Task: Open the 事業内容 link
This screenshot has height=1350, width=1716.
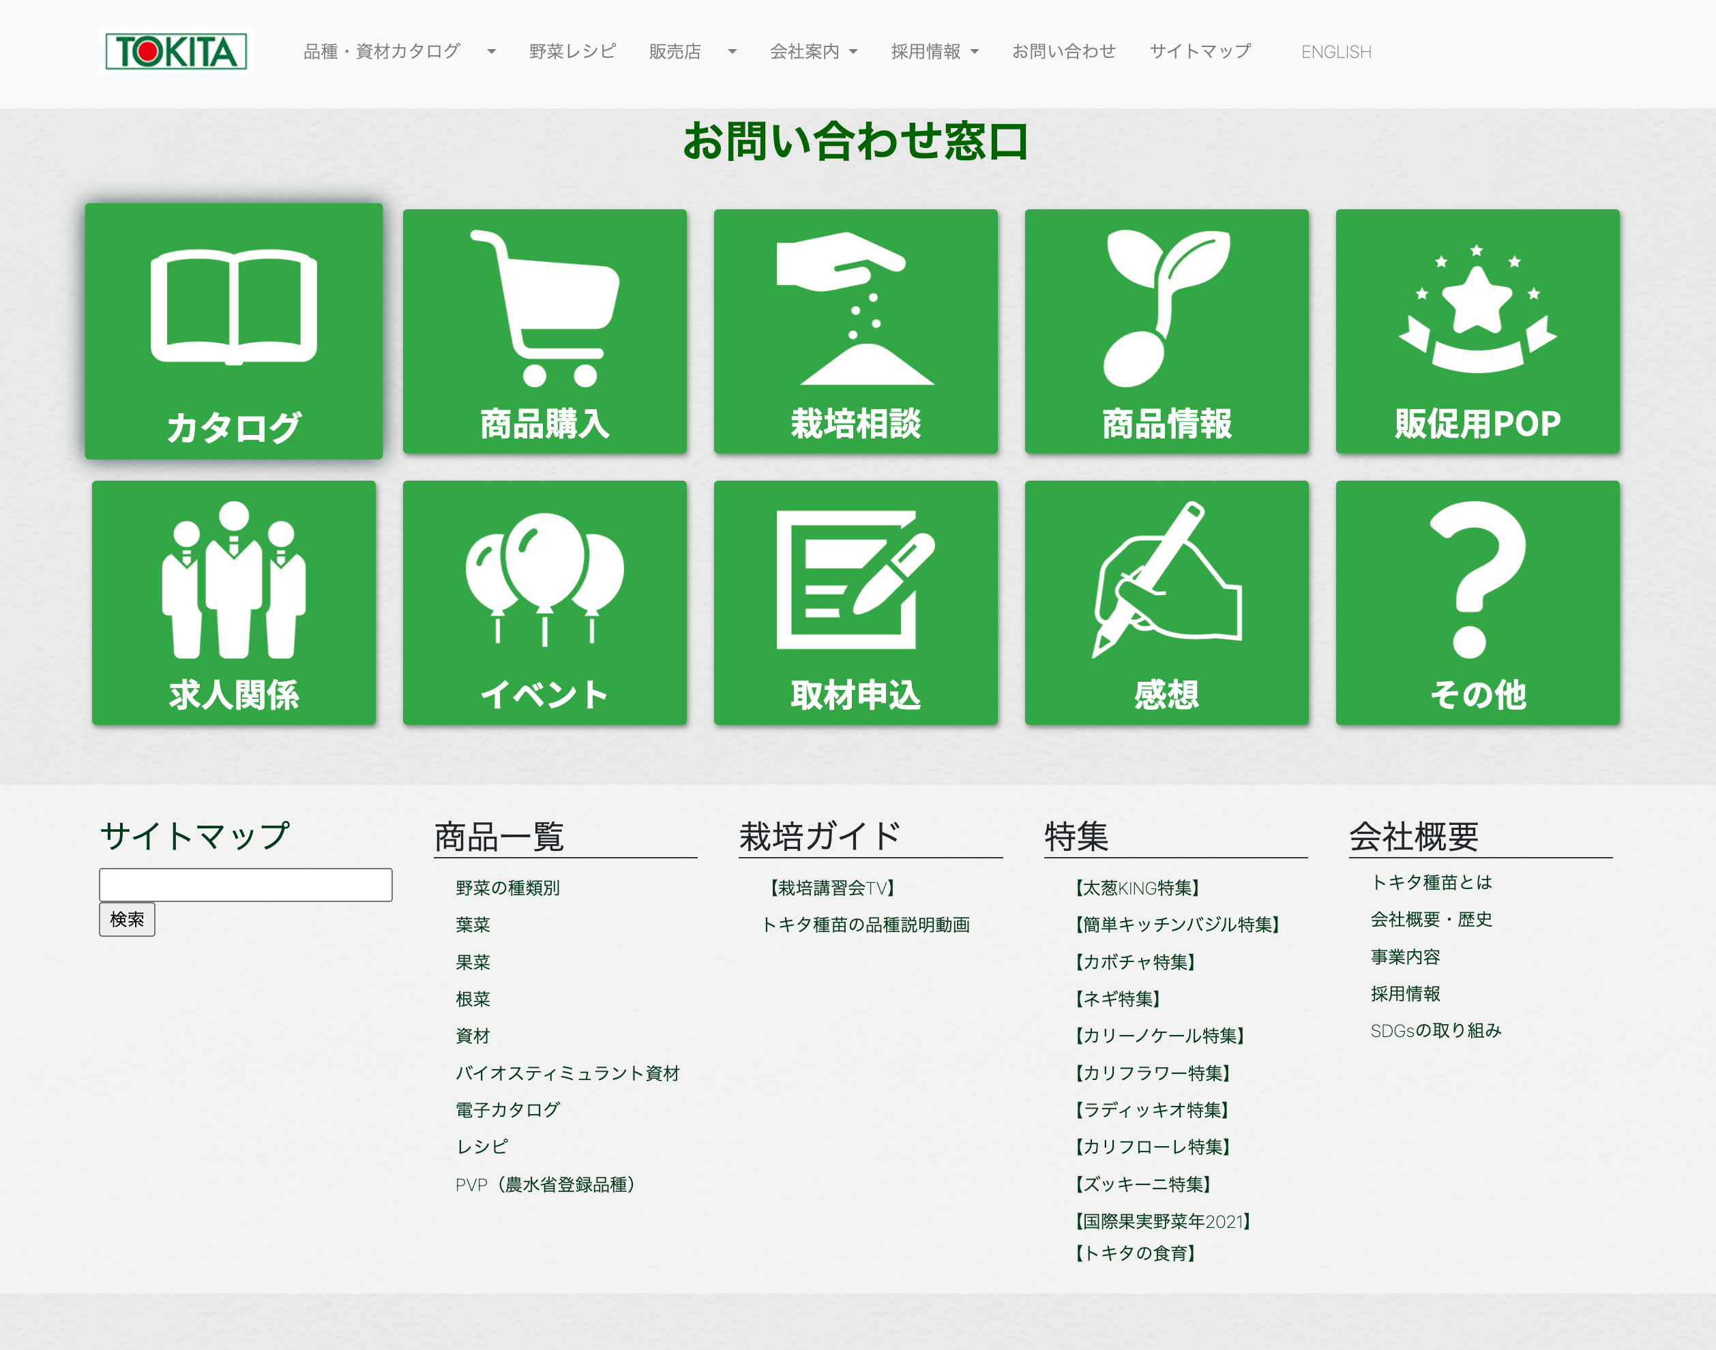Action: pyautogui.click(x=1406, y=957)
